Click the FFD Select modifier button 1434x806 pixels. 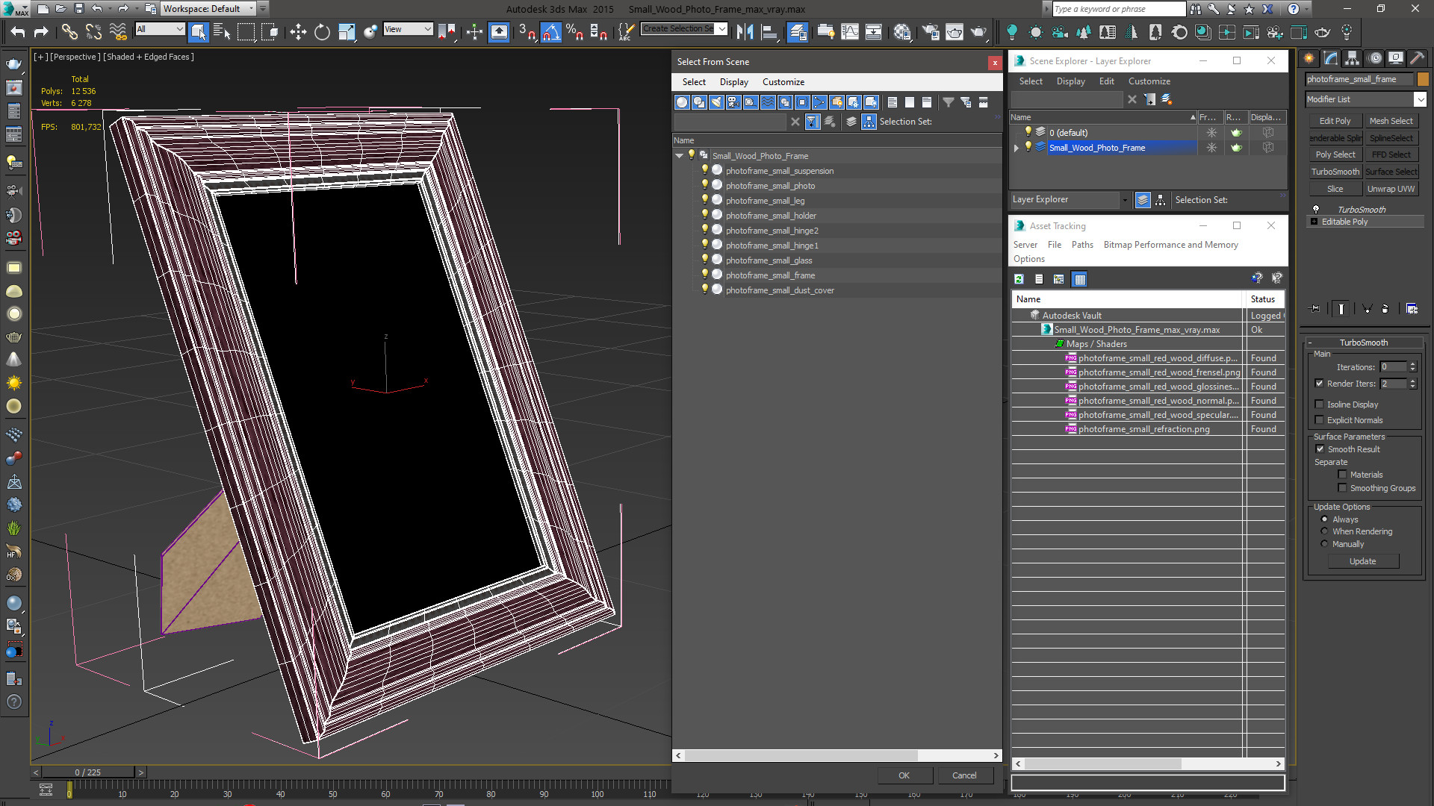1391,154
